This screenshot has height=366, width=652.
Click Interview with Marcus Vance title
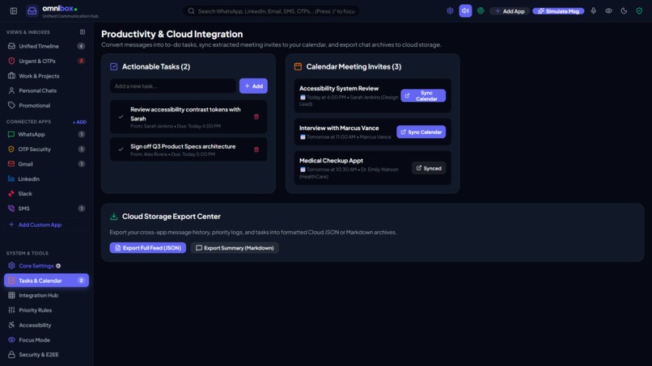[339, 128]
